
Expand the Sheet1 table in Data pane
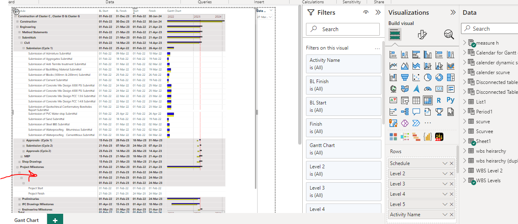pos(465,141)
